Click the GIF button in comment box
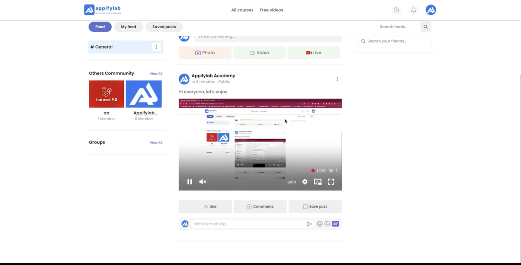Screen dimensions: 521x265 (x=335, y=224)
